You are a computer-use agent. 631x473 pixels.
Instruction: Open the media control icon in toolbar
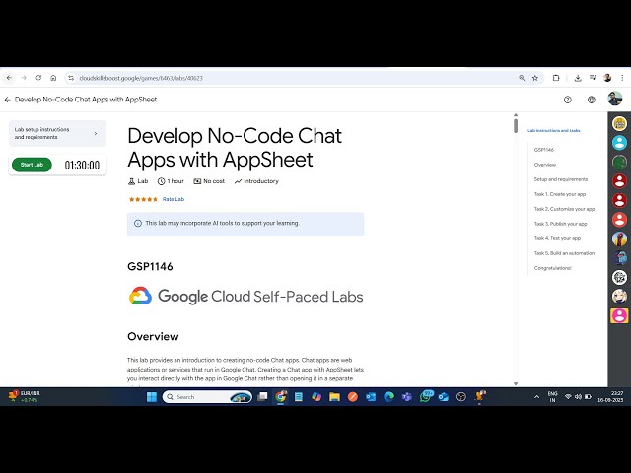pos(593,78)
